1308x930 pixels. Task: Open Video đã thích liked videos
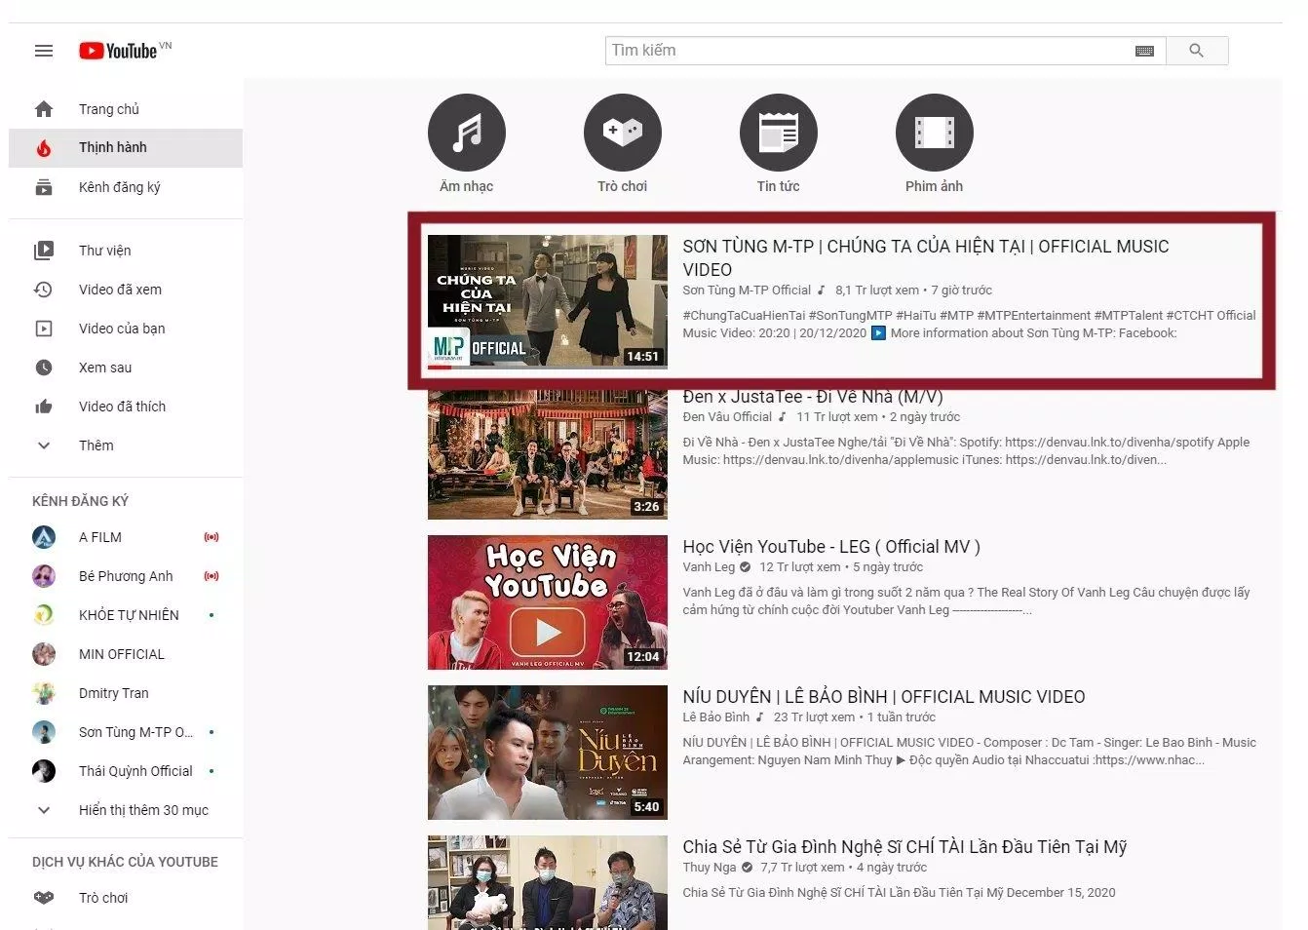pyautogui.click(x=122, y=406)
